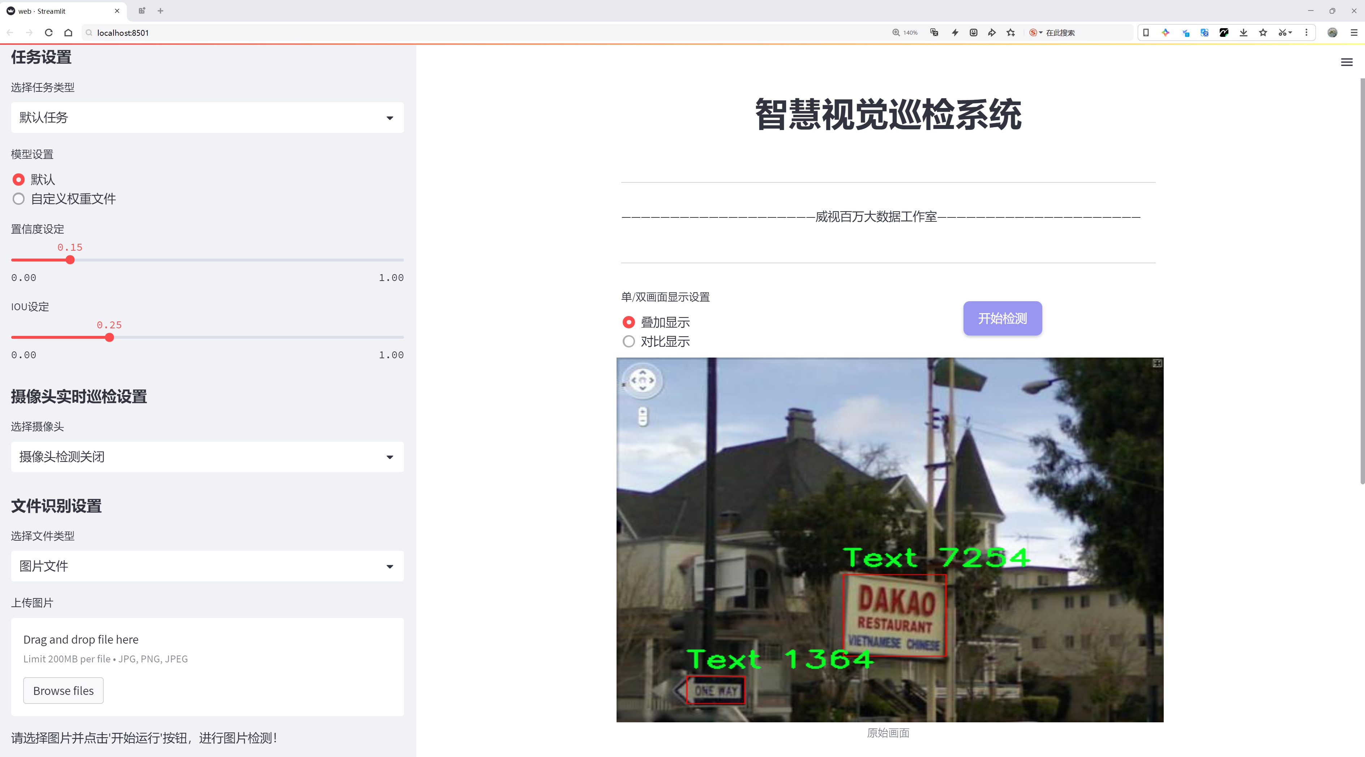Select the 默认 model radio button
Screen dimensions: 1365x757
(x=18, y=179)
